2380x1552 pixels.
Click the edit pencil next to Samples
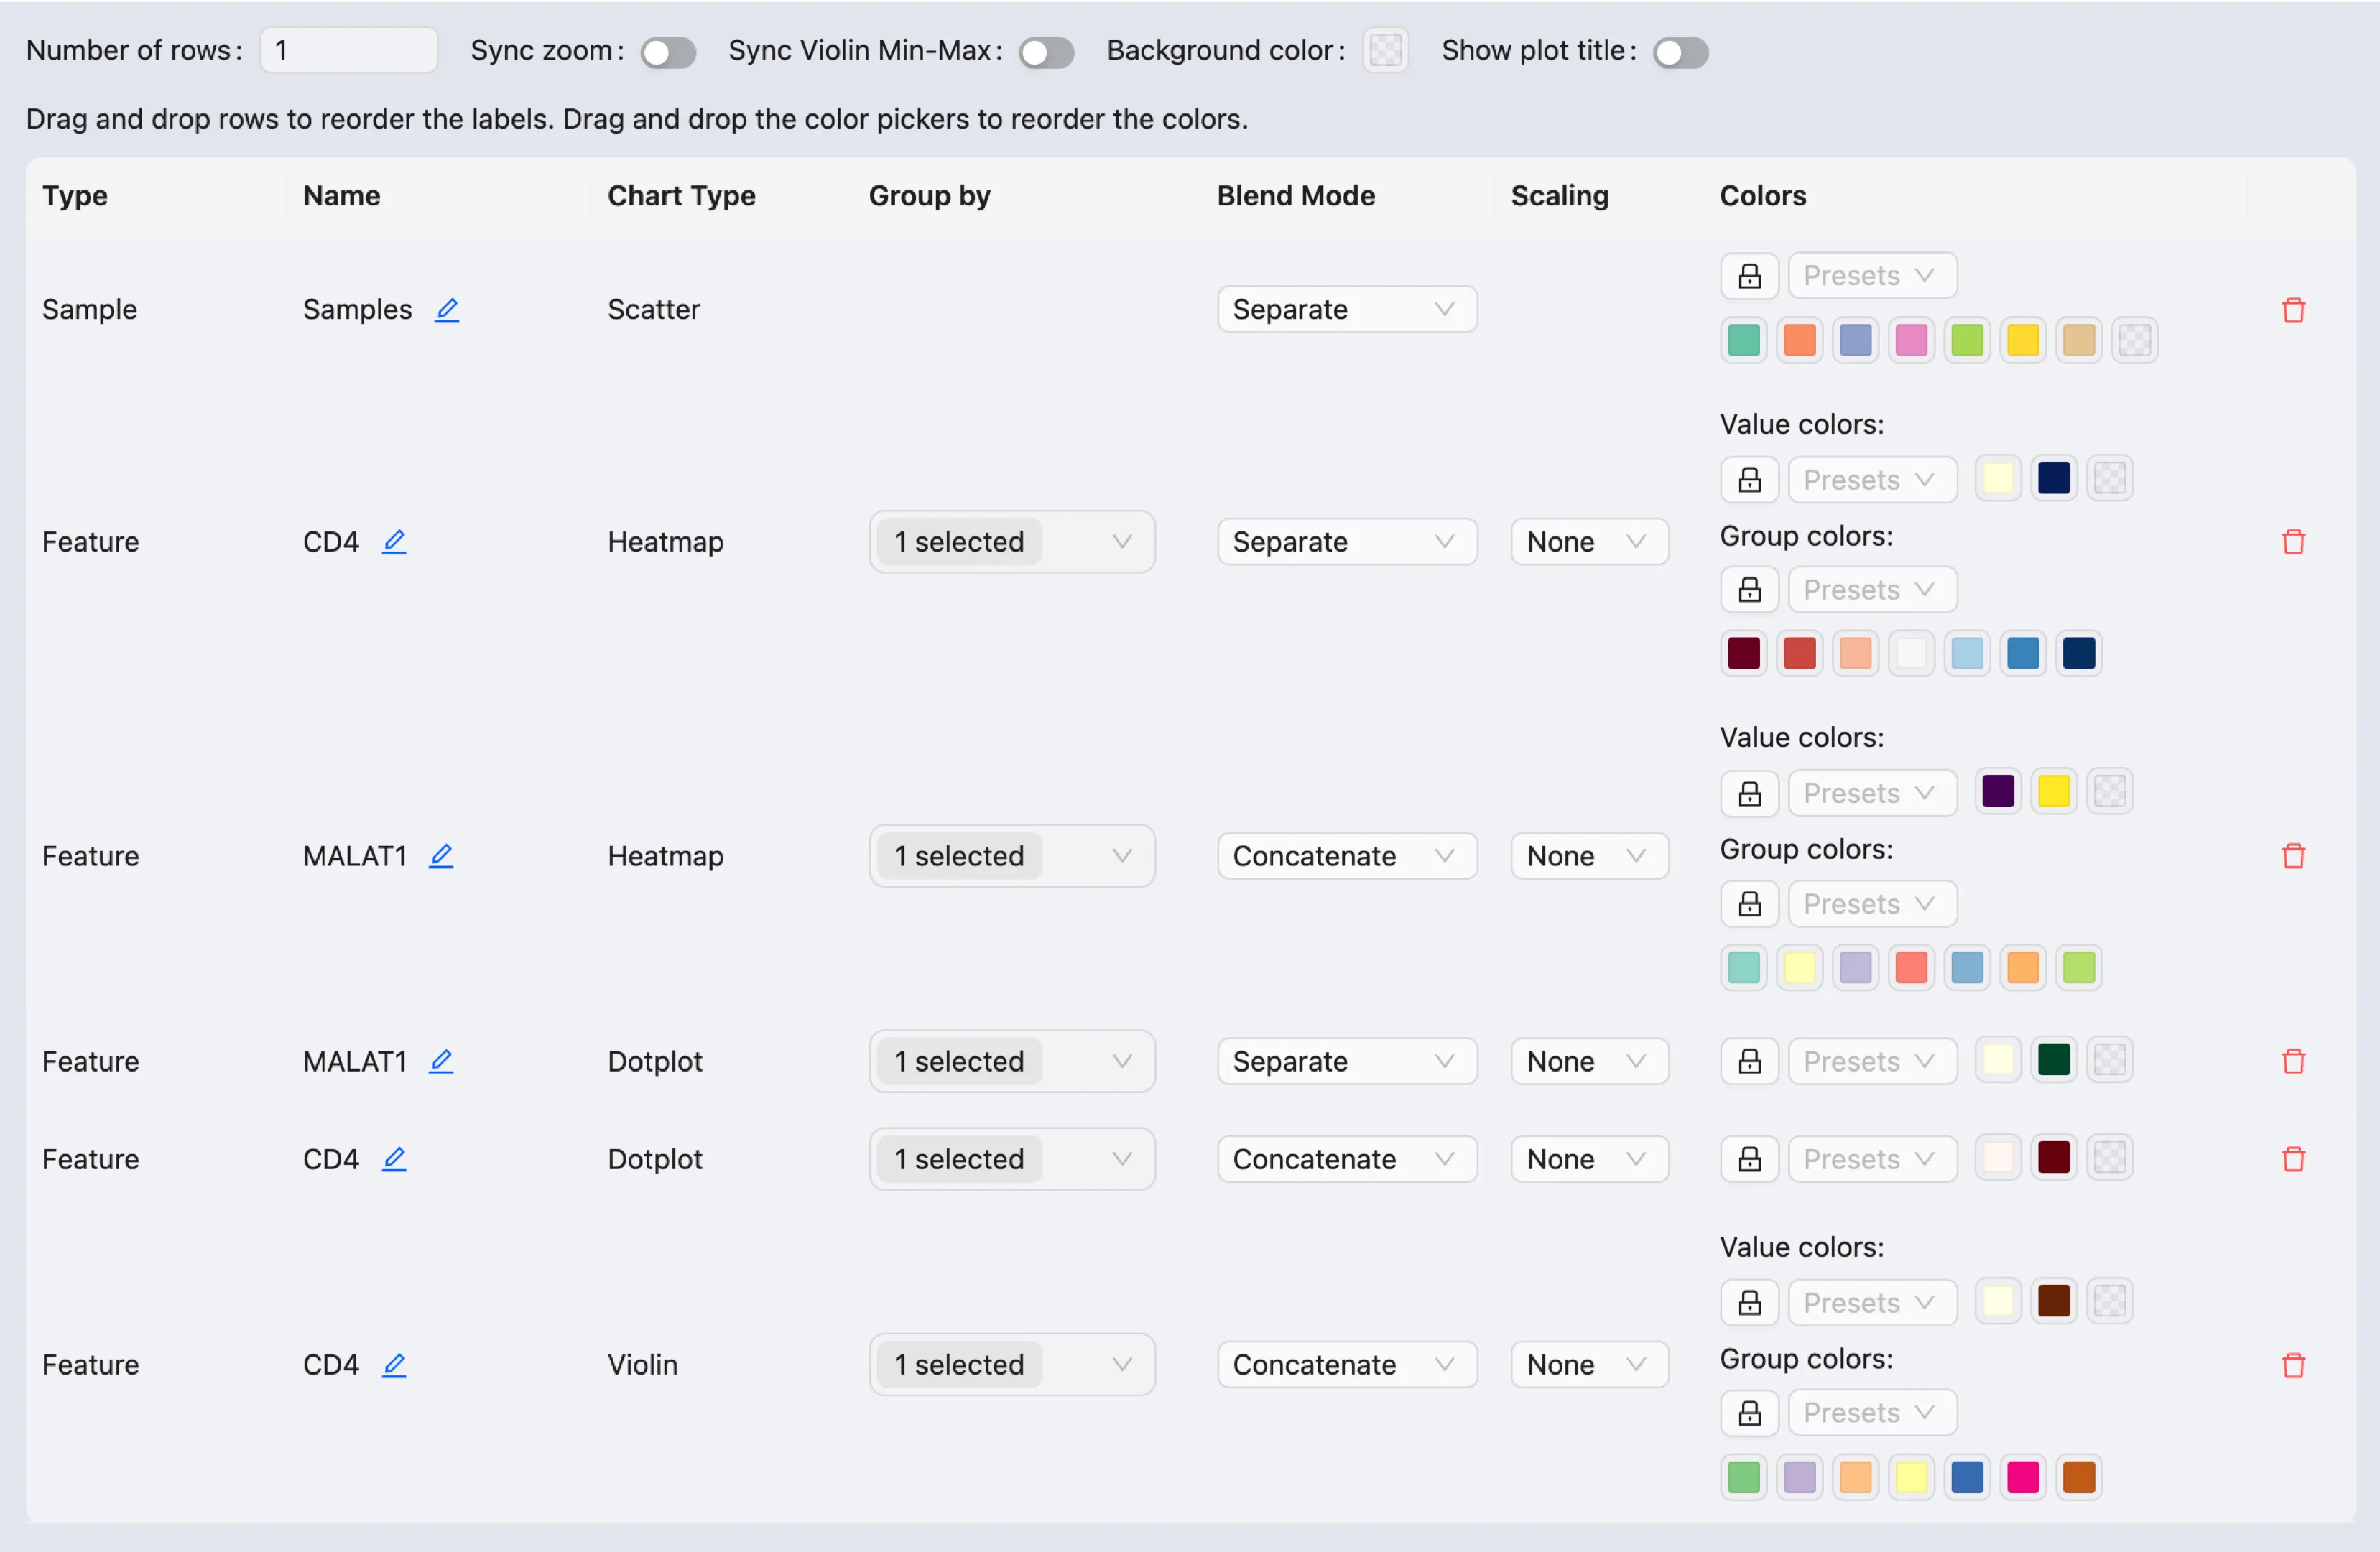447,310
